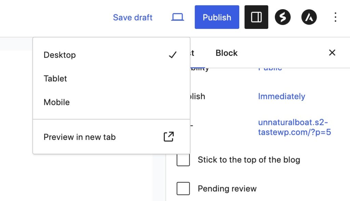Enable Stick to the top of the blog
The width and height of the screenshot is (350, 201).
[x=183, y=160]
